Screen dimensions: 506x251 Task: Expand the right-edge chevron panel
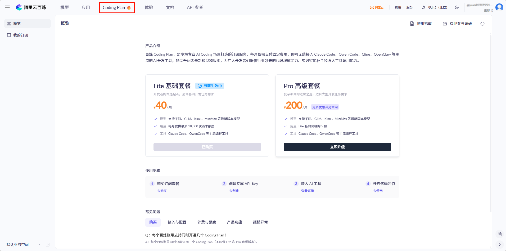pyautogui.click(x=500, y=245)
